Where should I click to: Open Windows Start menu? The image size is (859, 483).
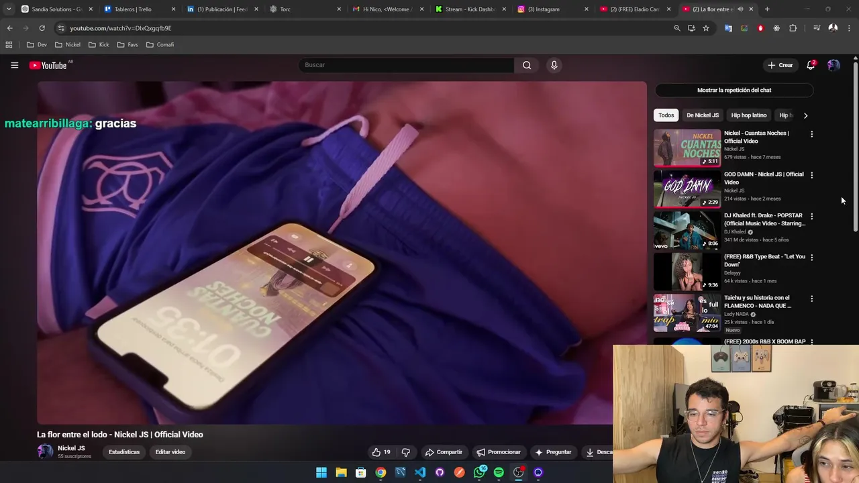321,472
